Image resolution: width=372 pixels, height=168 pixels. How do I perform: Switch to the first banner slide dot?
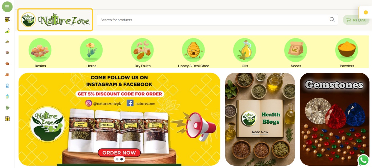117,159
